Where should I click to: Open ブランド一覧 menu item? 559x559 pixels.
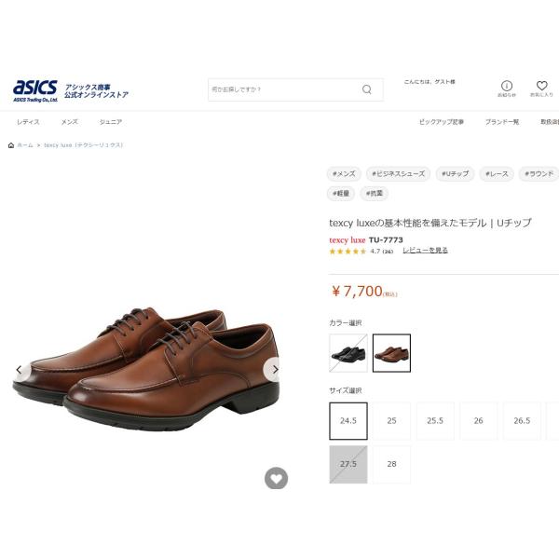point(502,122)
